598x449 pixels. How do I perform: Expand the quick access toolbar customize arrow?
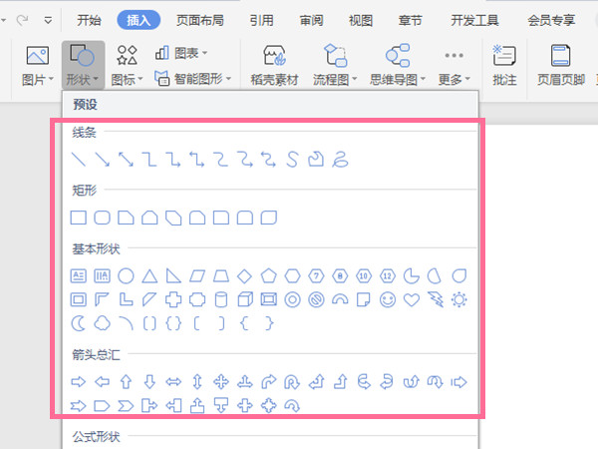point(48,20)
